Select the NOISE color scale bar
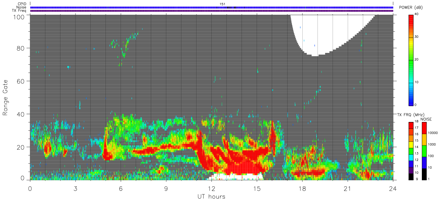 pyautogui.click(x=424, y=151)
